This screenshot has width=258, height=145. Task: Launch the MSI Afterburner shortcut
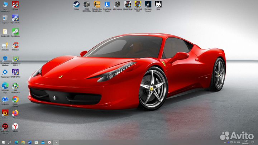click(x=15, y=88)
